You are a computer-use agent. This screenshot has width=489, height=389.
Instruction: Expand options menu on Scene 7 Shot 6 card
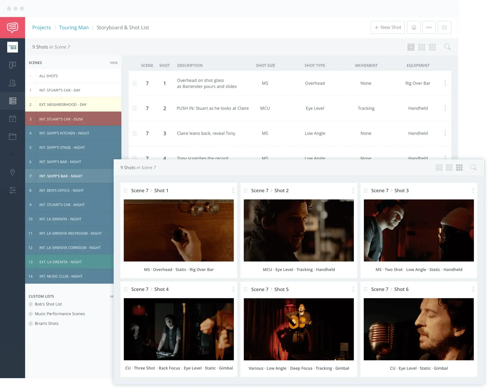[x=473, y=289]
